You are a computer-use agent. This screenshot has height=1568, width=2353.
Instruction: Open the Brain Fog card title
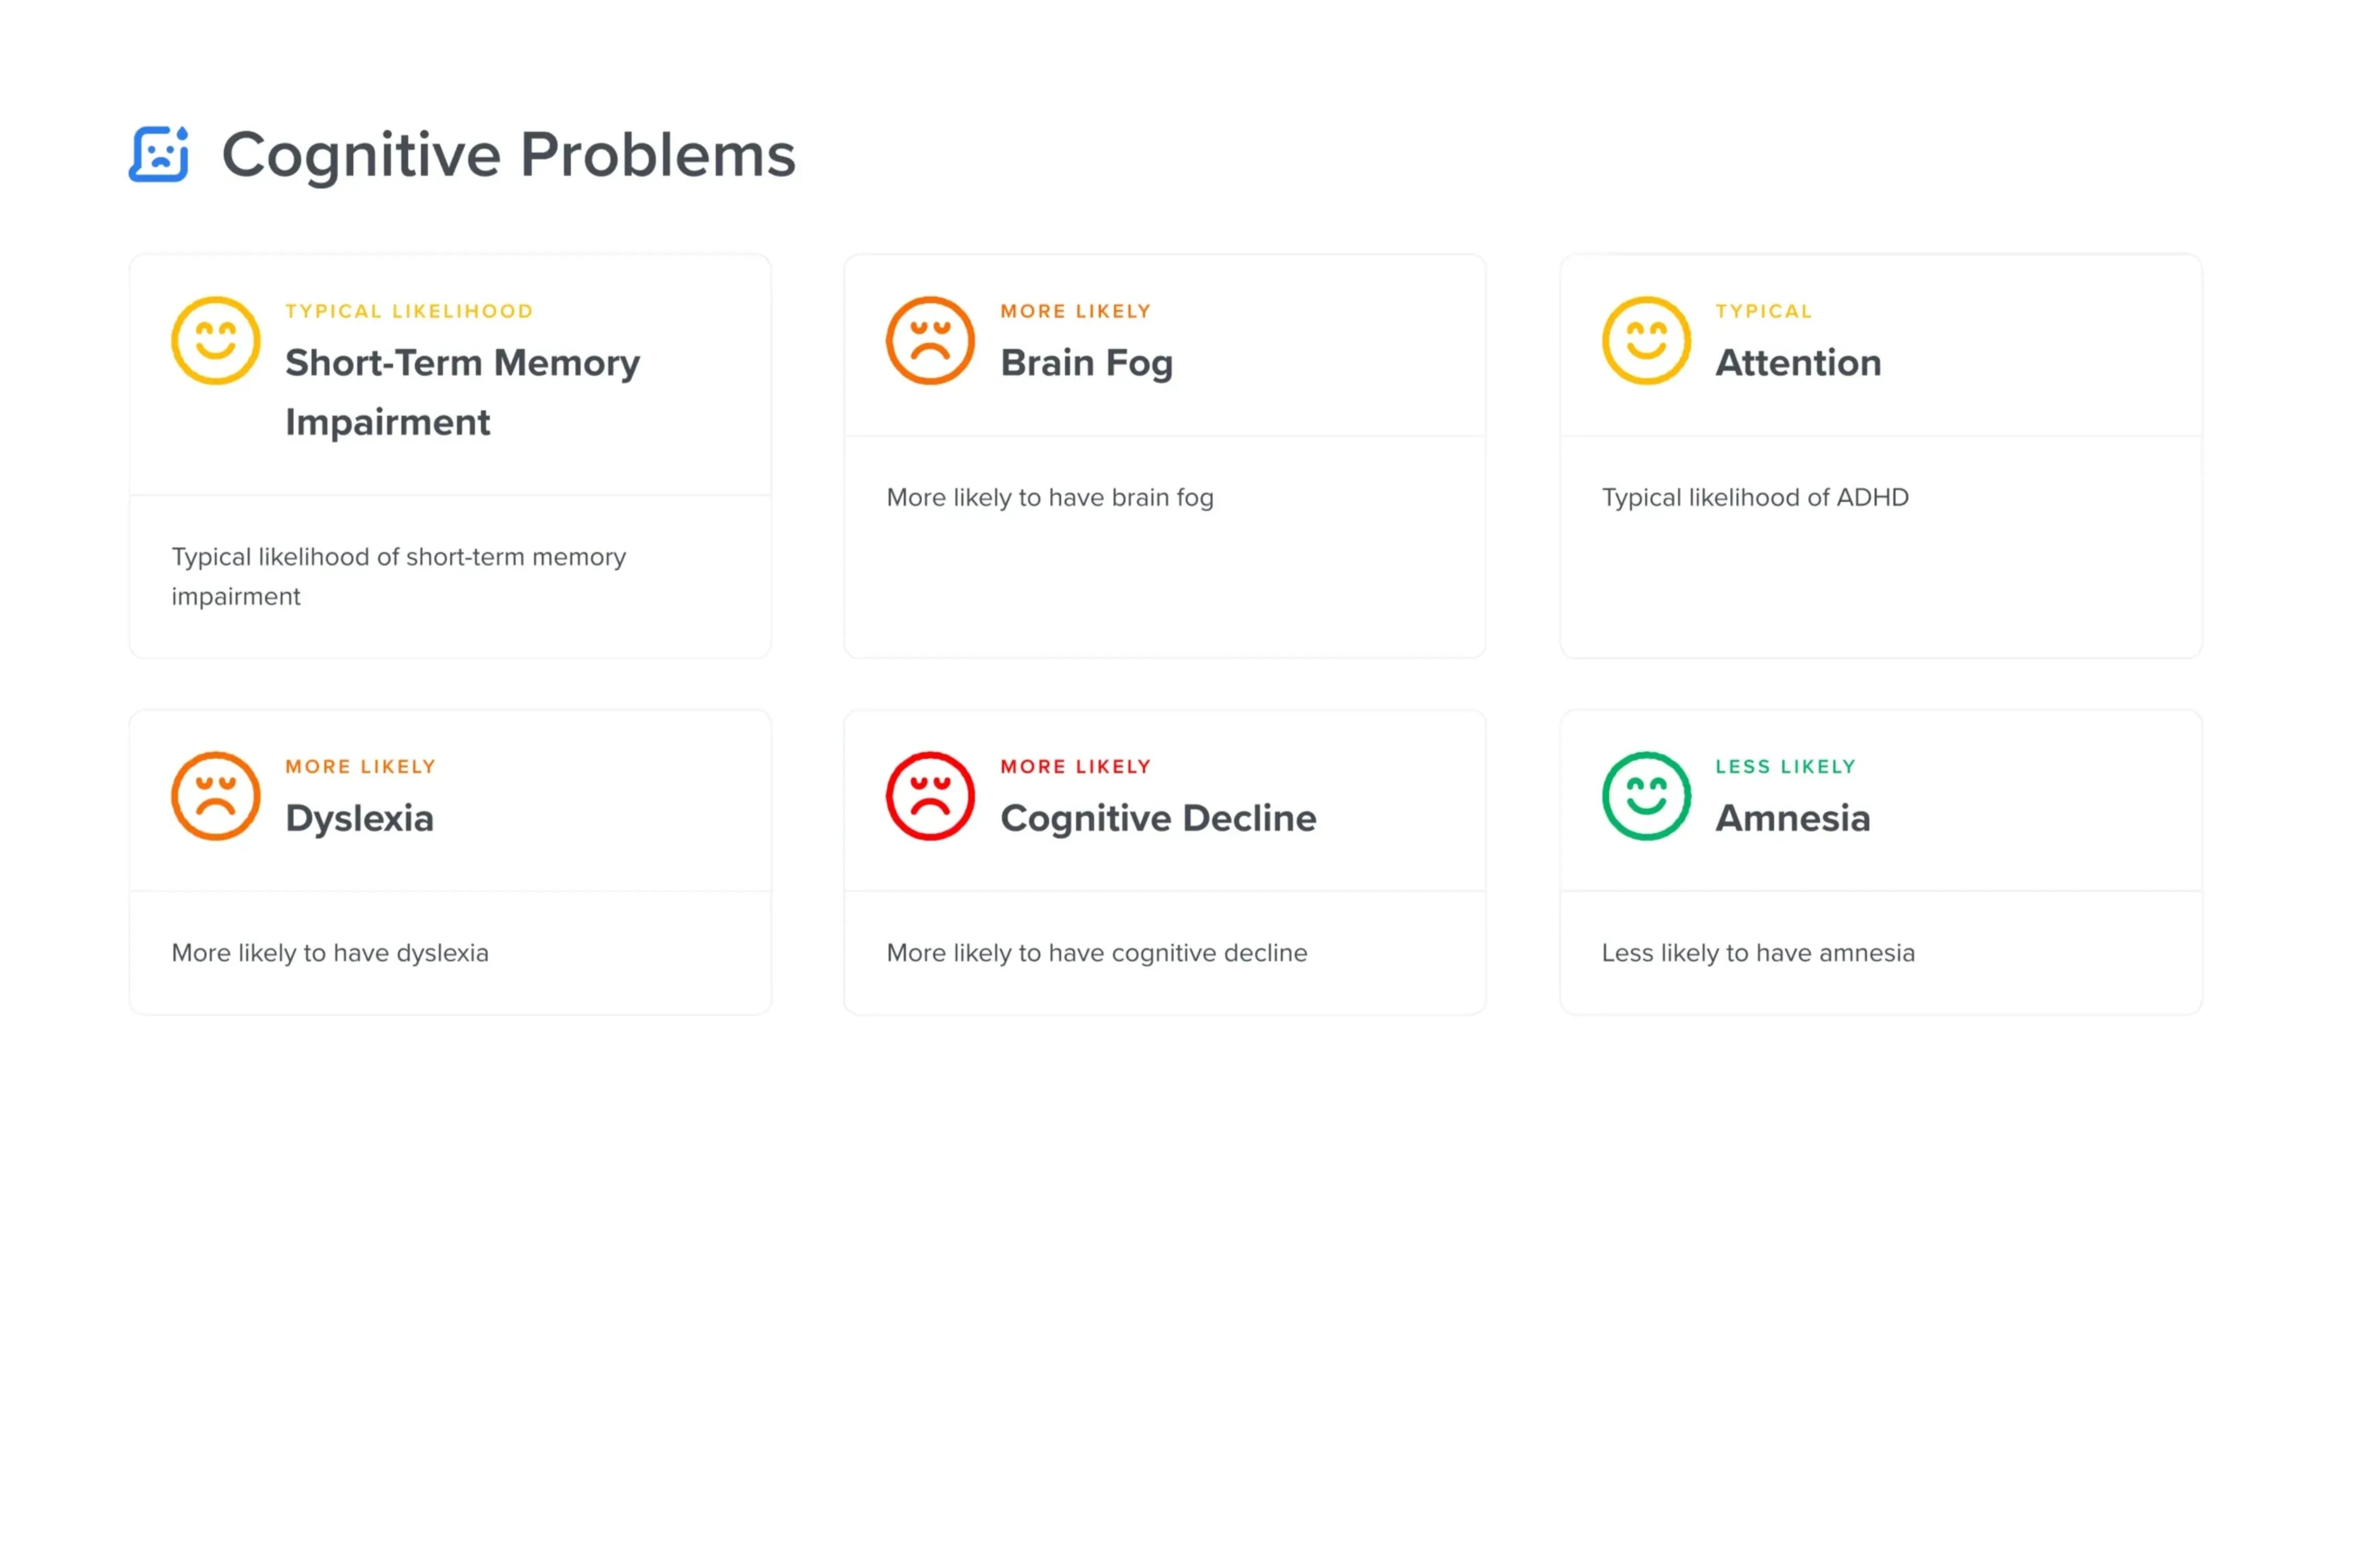click(1086, 362)
